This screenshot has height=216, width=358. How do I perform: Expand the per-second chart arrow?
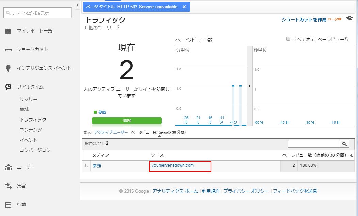tap(249, 86)
